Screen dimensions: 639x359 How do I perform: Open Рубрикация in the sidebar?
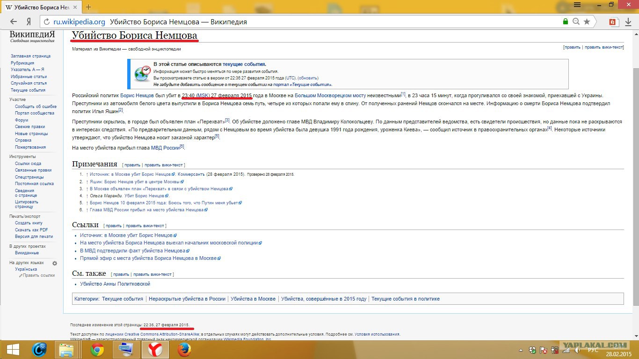(x=22, y=63)
